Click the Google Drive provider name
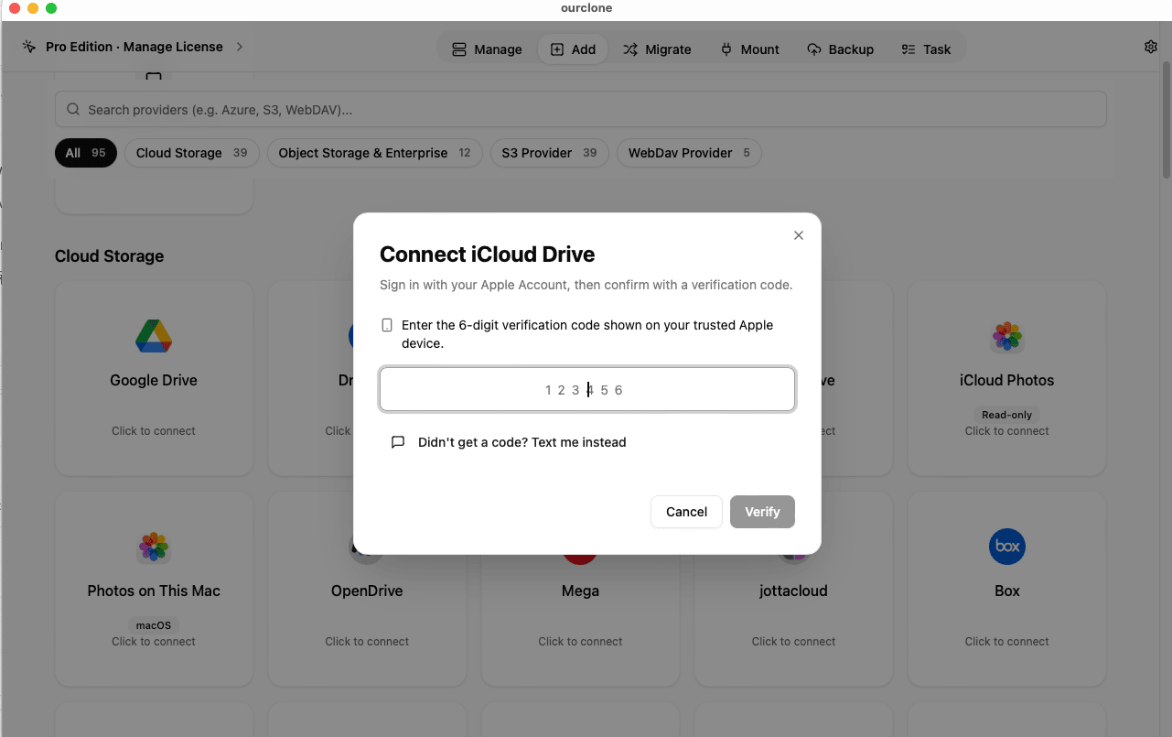This screenshot has width=1172, height=737. point(154,380)
